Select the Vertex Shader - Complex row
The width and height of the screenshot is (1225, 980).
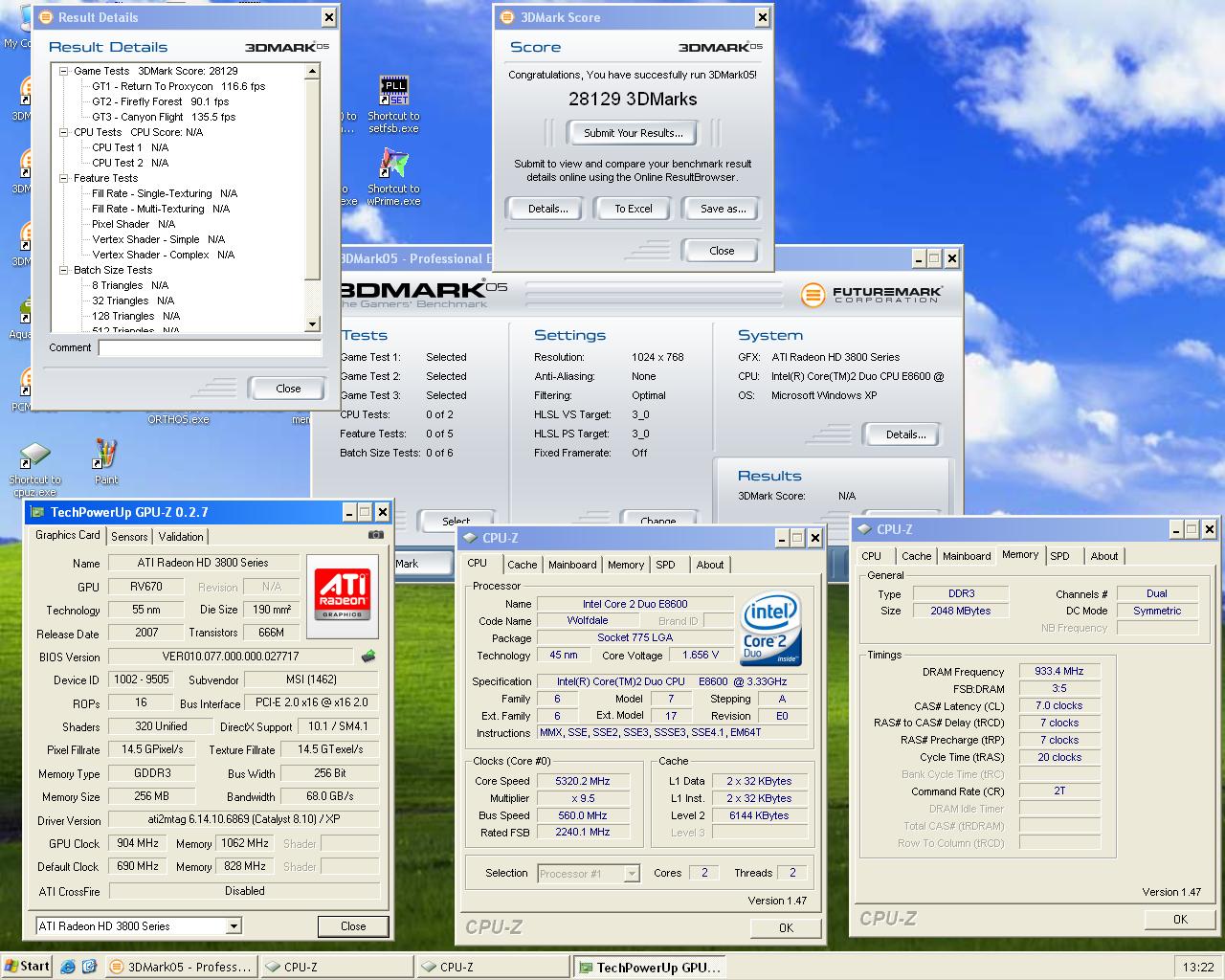click(x=163, y=255)
